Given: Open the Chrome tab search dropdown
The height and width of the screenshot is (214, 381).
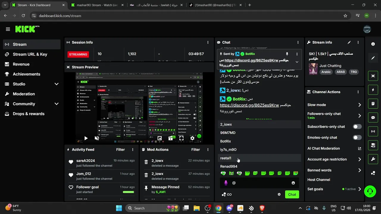Looking at the screenshot, I should pyautogui.click(x=5, y=5).
